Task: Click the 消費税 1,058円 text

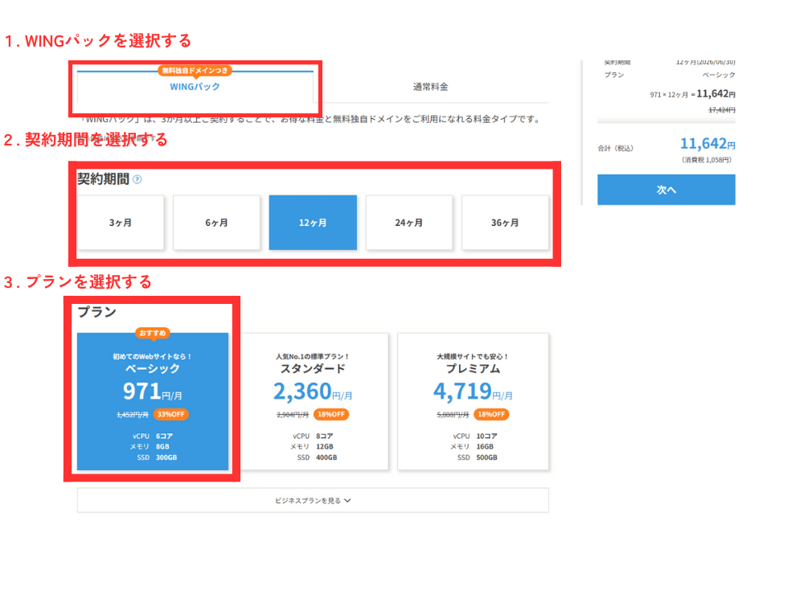Action: 707,160
